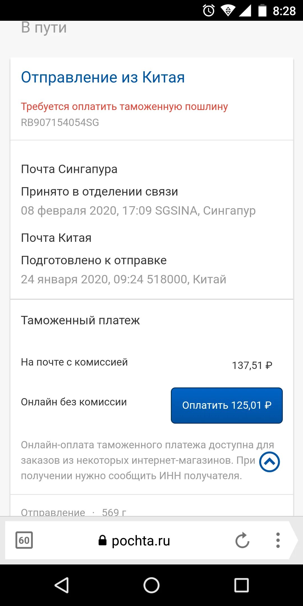This screenshot has width=303, height=606.
Task: Tap the pochta.ru address bar
Action: pyautogui.click(x=141, y=540)
